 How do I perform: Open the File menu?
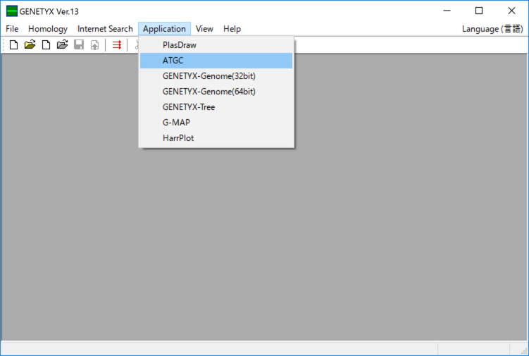pyautogui.click(x=12, y=29)
